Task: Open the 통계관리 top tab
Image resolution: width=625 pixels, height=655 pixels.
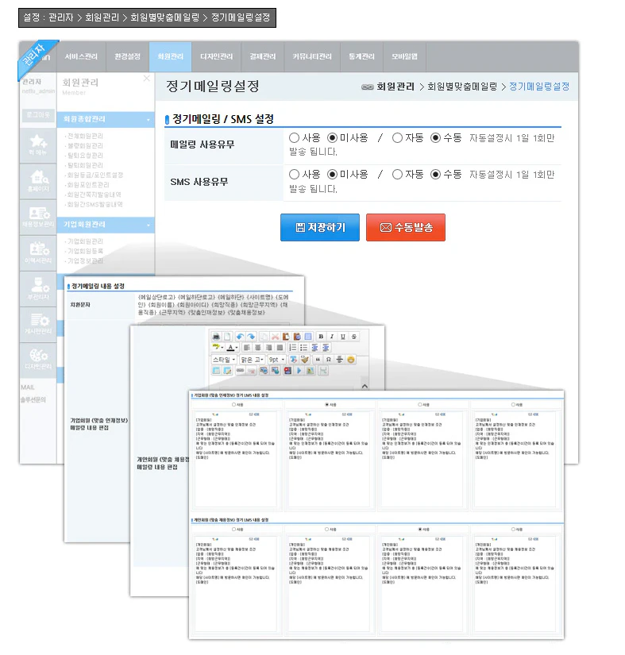Action: [362, 56]
